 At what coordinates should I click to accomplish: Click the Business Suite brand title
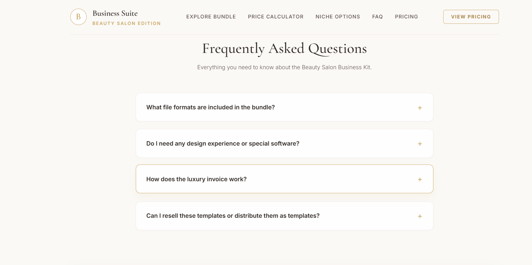(115, 13)
